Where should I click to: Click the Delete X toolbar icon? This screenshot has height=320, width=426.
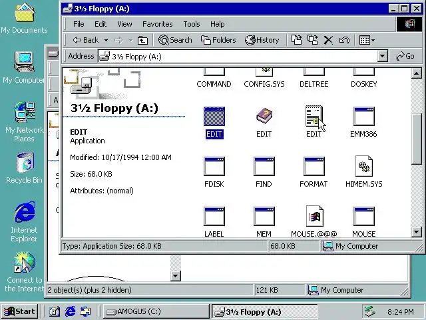328,40
